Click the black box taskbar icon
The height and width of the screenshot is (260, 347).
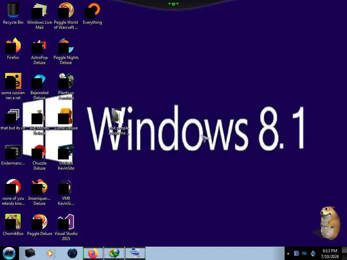coord(30,253)
